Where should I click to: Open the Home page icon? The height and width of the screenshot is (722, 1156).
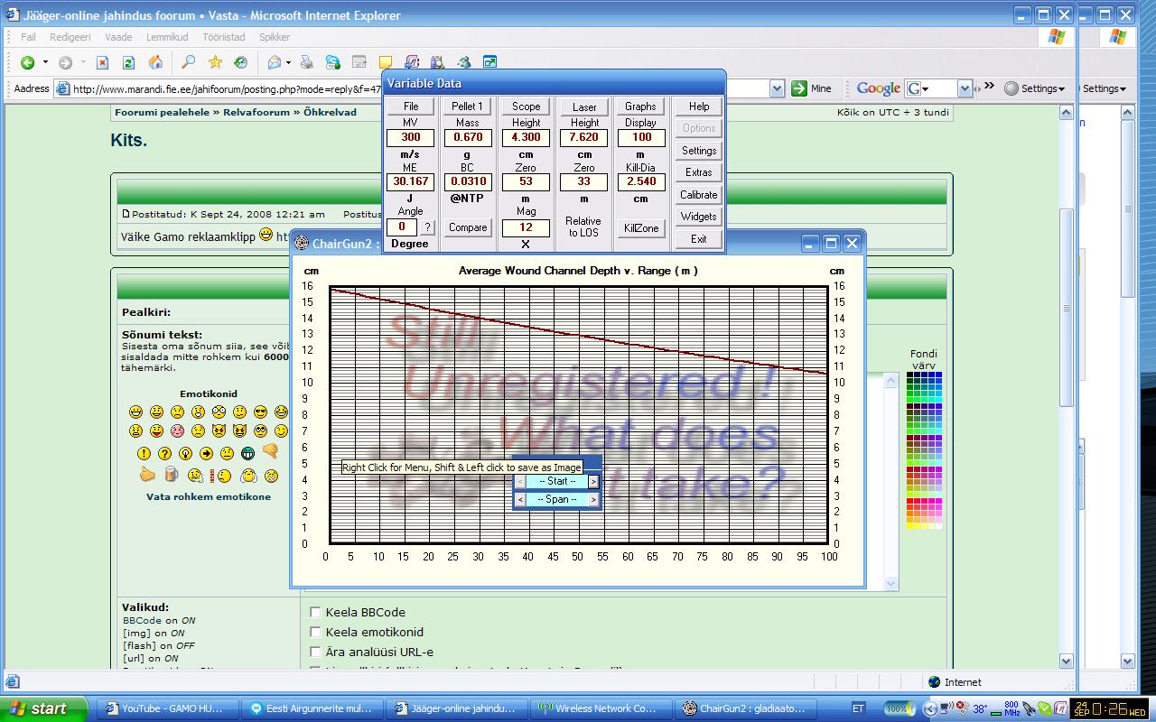(x=155, y=62)
